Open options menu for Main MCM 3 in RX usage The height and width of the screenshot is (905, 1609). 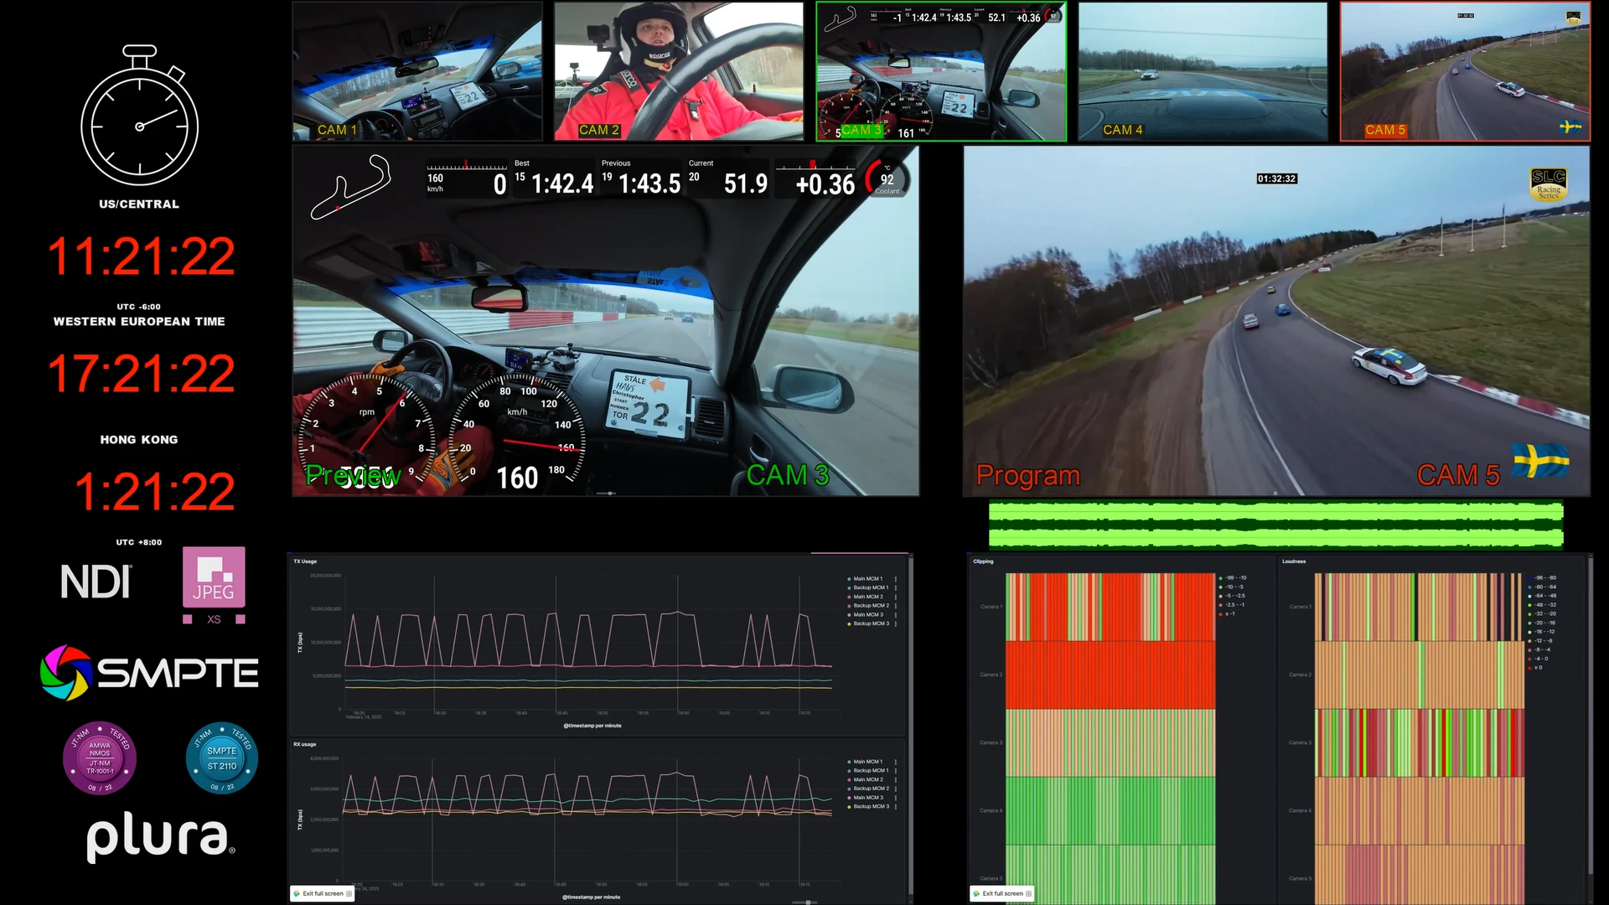(x=896, y=798)
